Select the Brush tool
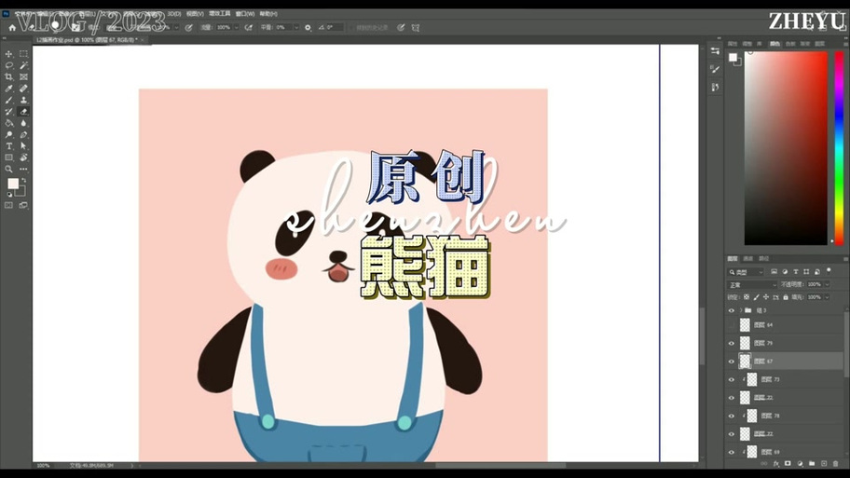The height and width of the screenshot is (478, 850). (x=8, y=101)
